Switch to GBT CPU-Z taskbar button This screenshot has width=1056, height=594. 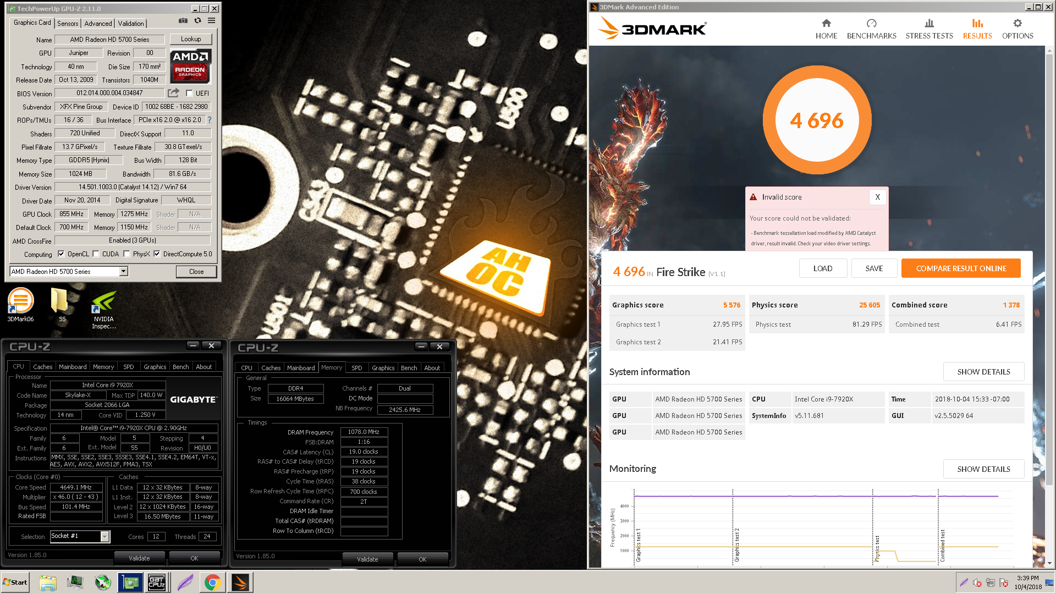point(157,582)
